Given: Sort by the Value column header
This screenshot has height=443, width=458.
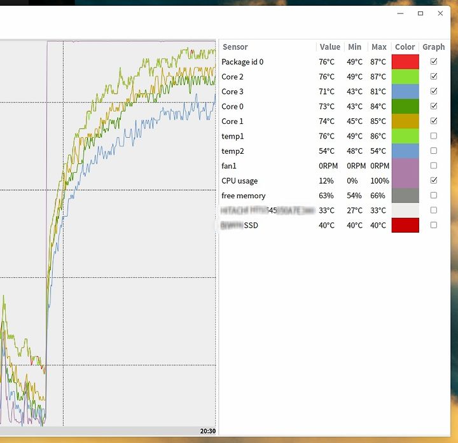Looking at the screenshot, I should click(x=330, y=47).
